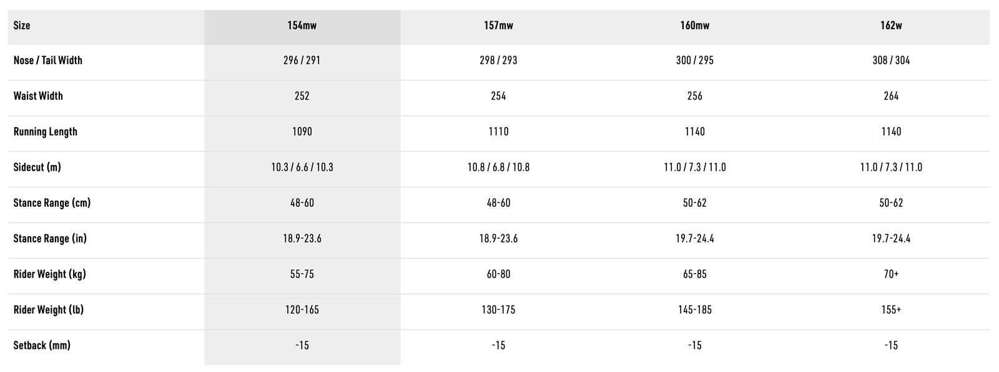Screen dimensions: 999x372
Task: Click the Size header label
Action: coord(22,26)
